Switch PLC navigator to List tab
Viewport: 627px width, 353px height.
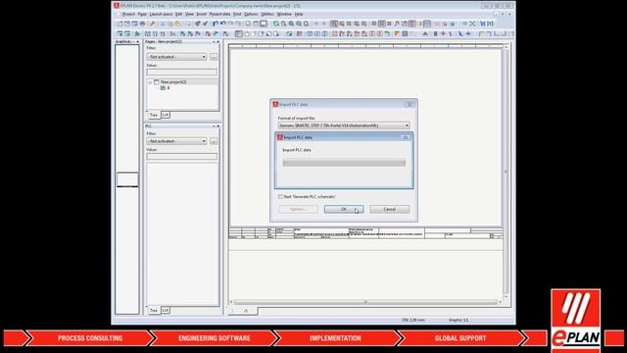[166, 310]
